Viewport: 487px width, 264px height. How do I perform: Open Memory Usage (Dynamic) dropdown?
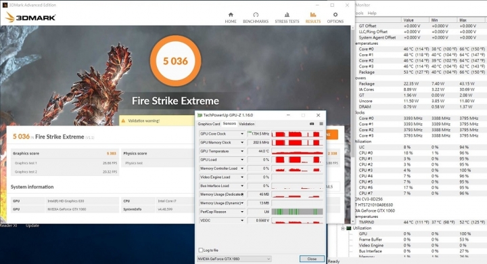[x=242, y=203]
